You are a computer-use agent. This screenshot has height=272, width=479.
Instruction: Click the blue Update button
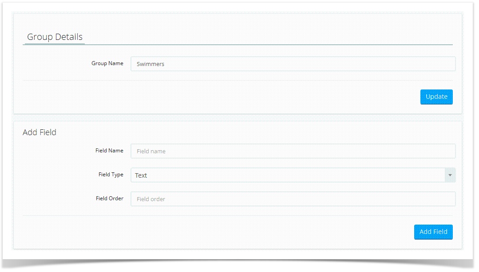point(436,97)
